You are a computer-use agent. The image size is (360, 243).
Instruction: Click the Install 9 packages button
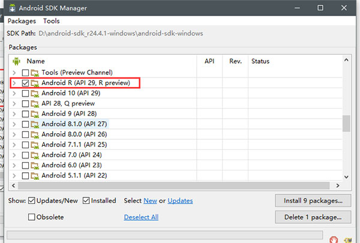312,200
